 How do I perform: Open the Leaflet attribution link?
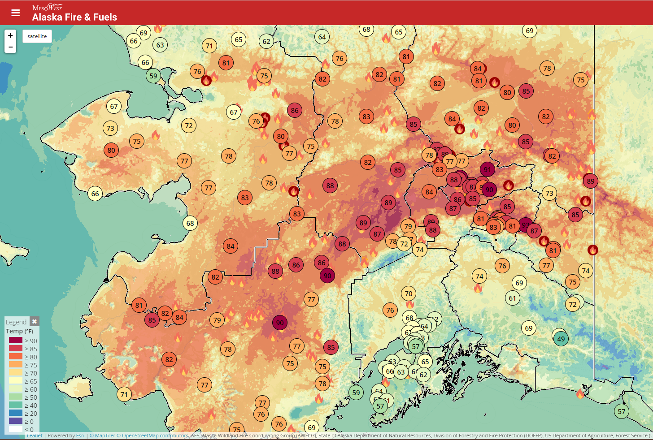[x=35, y=435]
